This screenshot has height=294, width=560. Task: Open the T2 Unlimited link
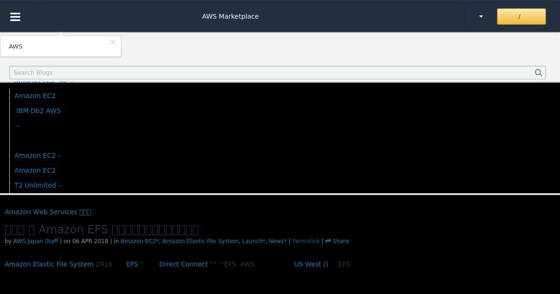pos(38,185)
